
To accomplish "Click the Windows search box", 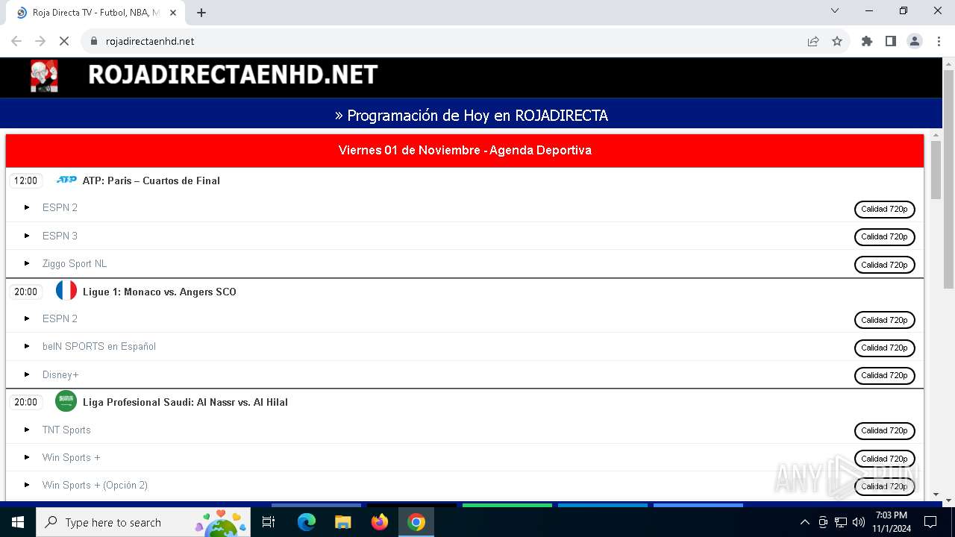I will click(x=144, y=522).
